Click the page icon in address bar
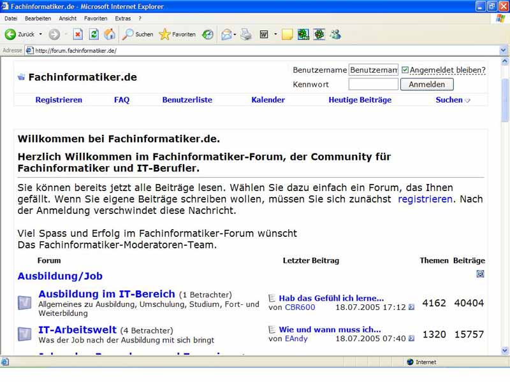Image resolution: width=510 pixels, height=382 pixels. pos(29,50)
